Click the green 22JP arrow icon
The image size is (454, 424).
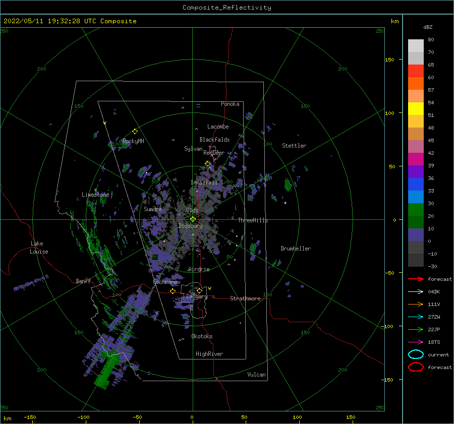click(416, 329)
